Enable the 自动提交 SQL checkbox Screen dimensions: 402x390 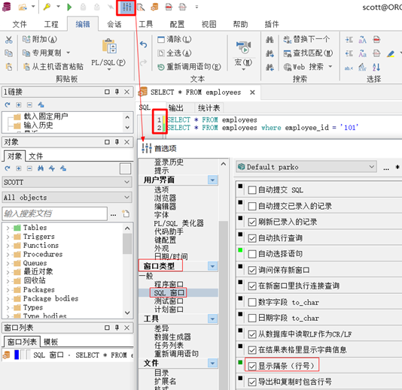coord(252,190)
